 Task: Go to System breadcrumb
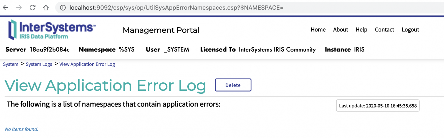[11, 64]
